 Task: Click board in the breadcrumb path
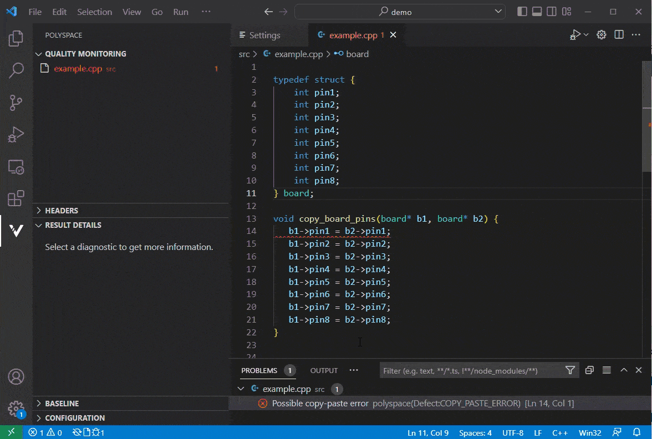pos(356,54)
